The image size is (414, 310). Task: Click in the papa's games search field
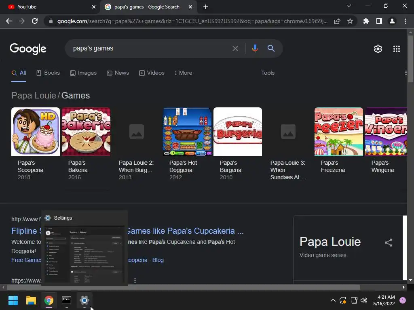(x=150, y=48)
